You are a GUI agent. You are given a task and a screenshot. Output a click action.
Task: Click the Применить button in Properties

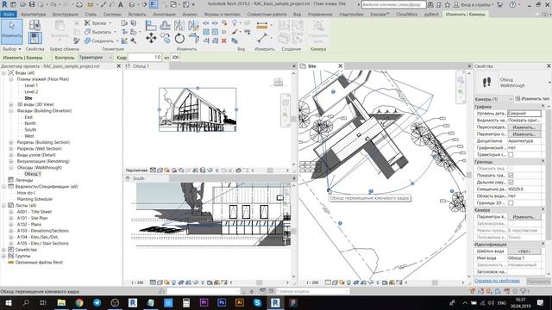(x=538, y=282)
